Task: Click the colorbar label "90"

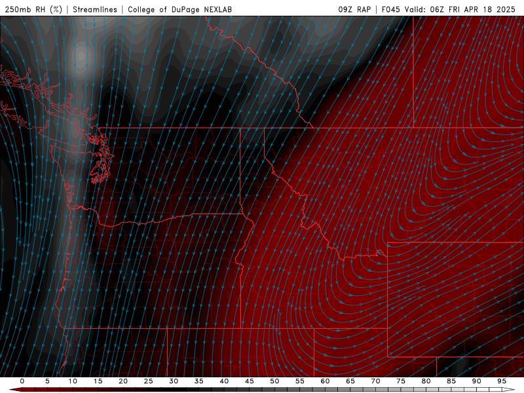Action: click(477, 381)
